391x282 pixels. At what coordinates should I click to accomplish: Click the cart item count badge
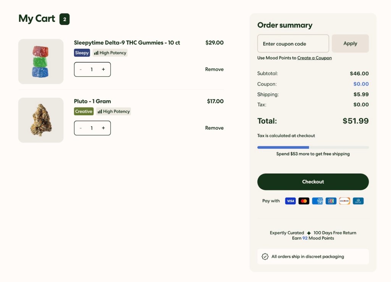point(65,19)
